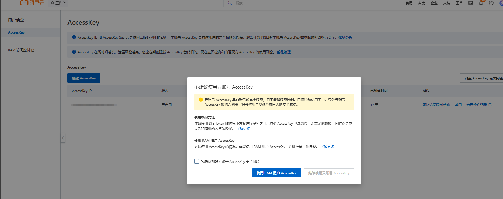Click 继续使用云账号 AccessKey button
This screenshot has height=199, width=503.
coord(329,173)
